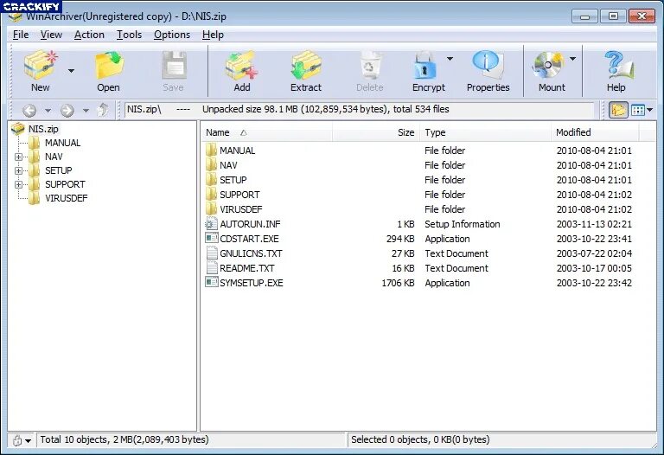Image resolution: width=664 pixels, height=455 pixels.
Task: Select the SYMSETUP.EXE application icon
Action: pyautogui.click(x=211, y=283)
